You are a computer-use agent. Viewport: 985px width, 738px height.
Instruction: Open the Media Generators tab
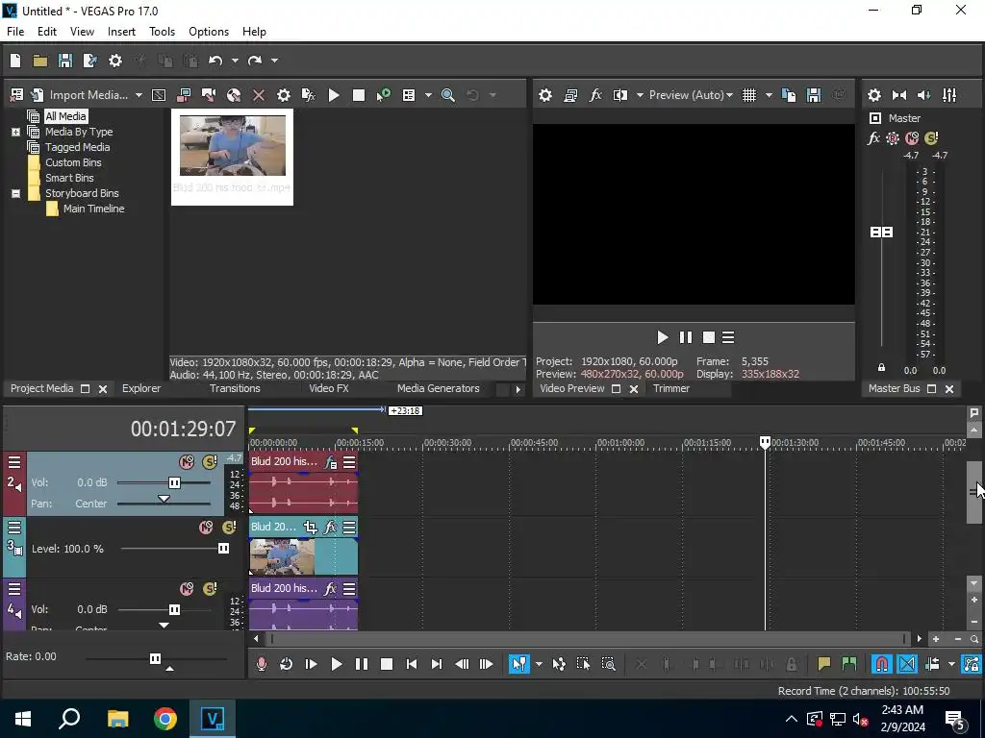(439, 388)
